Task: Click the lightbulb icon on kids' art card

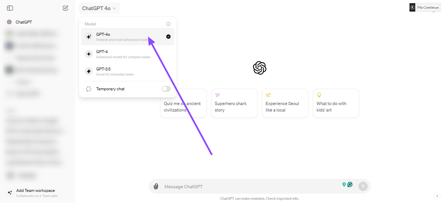Action: click(319, 95)
